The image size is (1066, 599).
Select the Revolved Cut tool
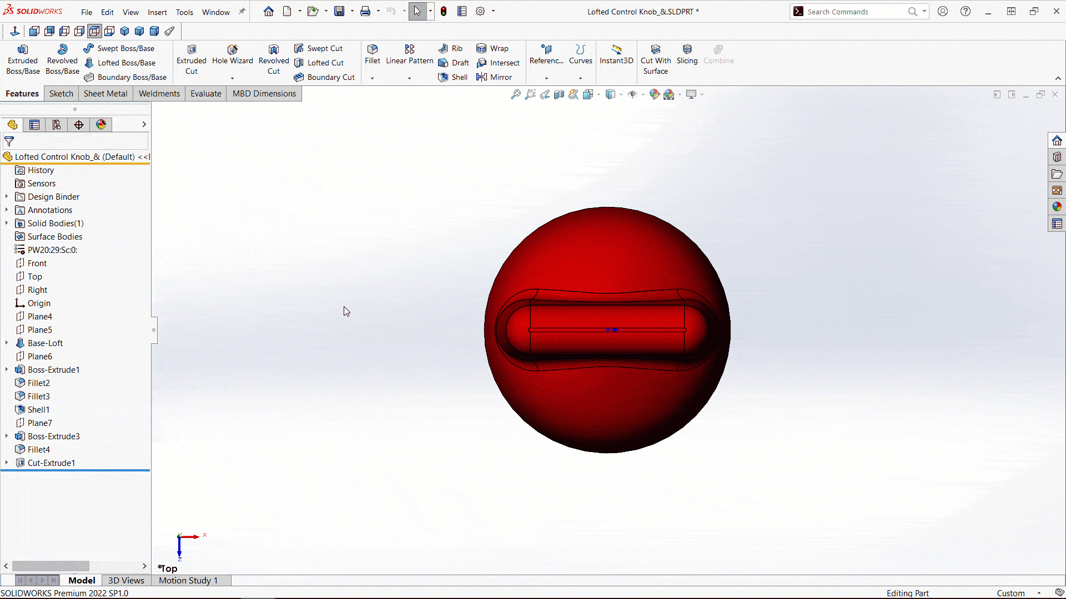(x=274, y=59)
